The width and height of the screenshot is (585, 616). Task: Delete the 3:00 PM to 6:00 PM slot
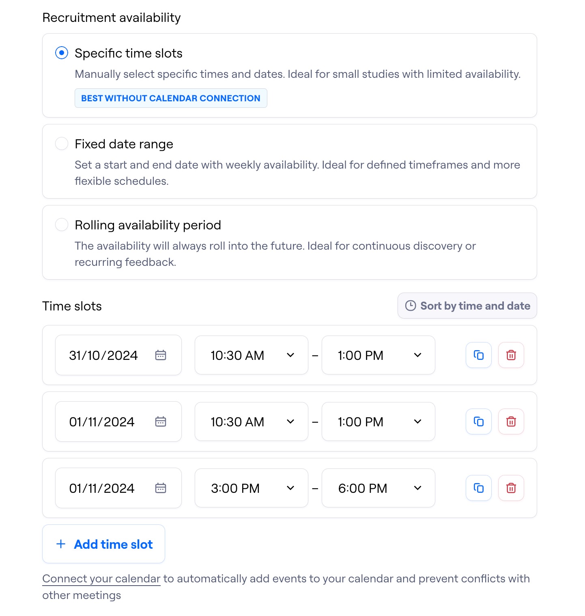(511, 488)
